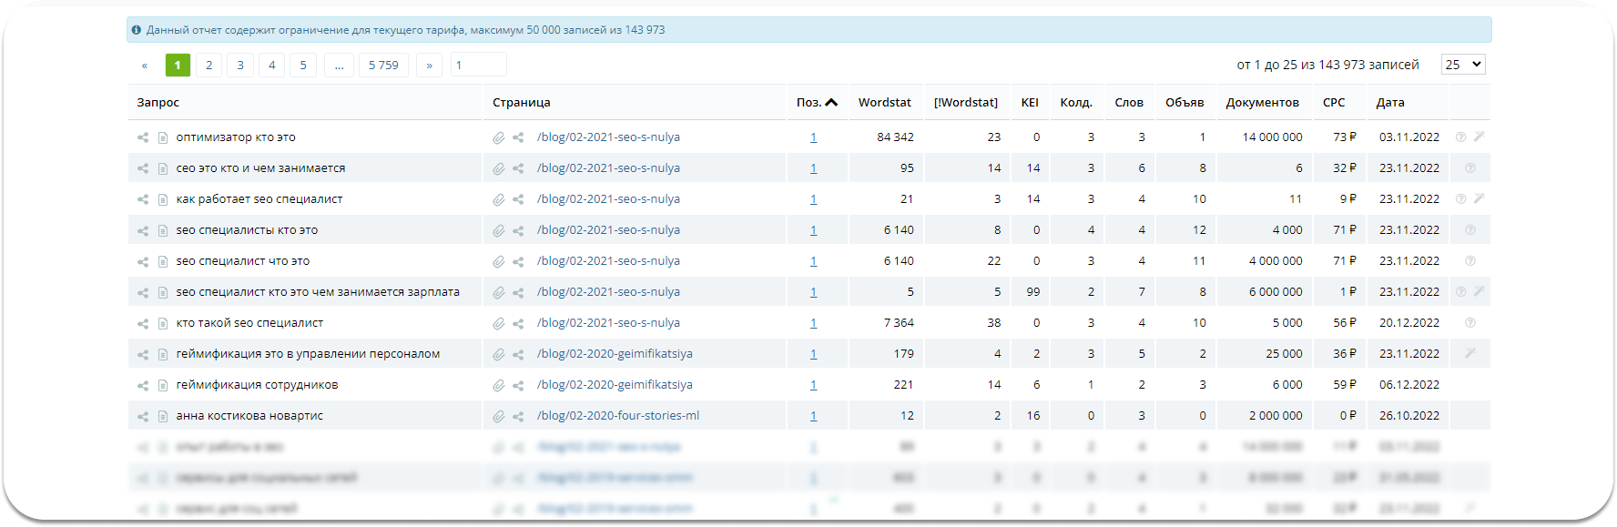
Task: Open the records-per-page dropdown showing 25
Action: click(1462, 65)
